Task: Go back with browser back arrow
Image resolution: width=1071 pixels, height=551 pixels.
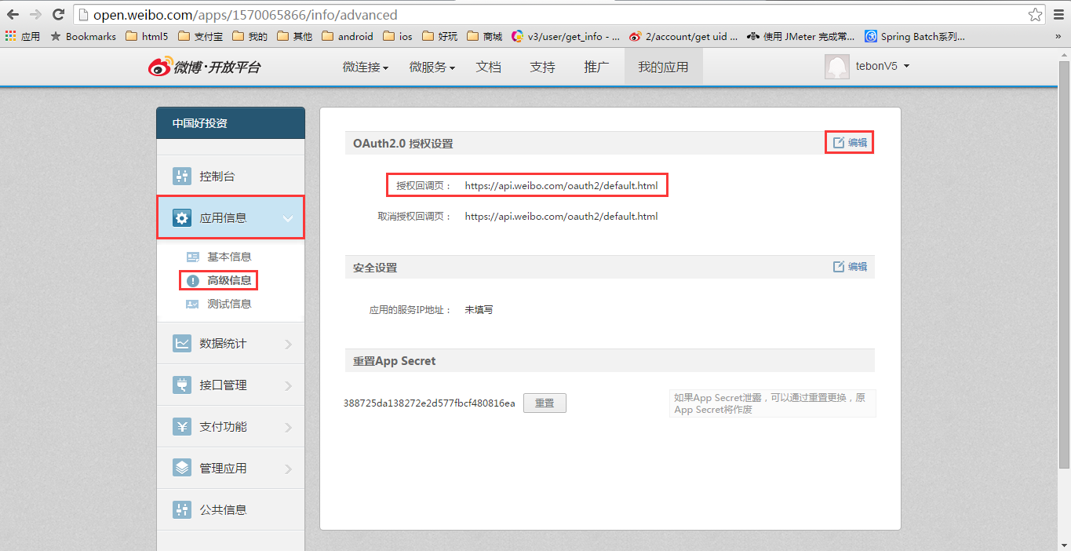Action: (13, 14)
